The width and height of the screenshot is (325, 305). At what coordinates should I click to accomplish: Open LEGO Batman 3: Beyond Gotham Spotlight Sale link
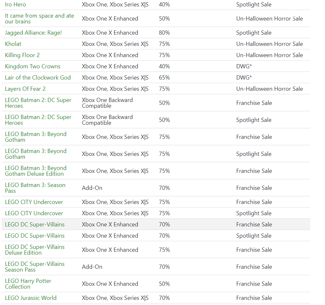coord(36,154)
